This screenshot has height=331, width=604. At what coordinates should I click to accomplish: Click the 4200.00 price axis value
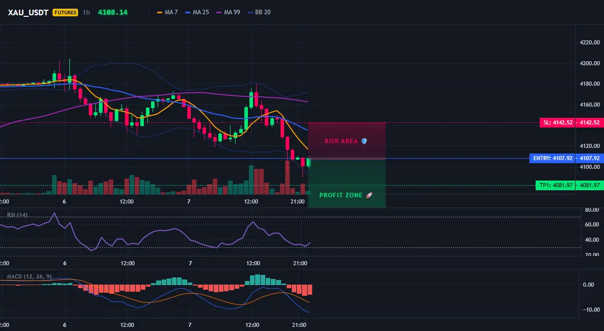(x=590, y=63)
